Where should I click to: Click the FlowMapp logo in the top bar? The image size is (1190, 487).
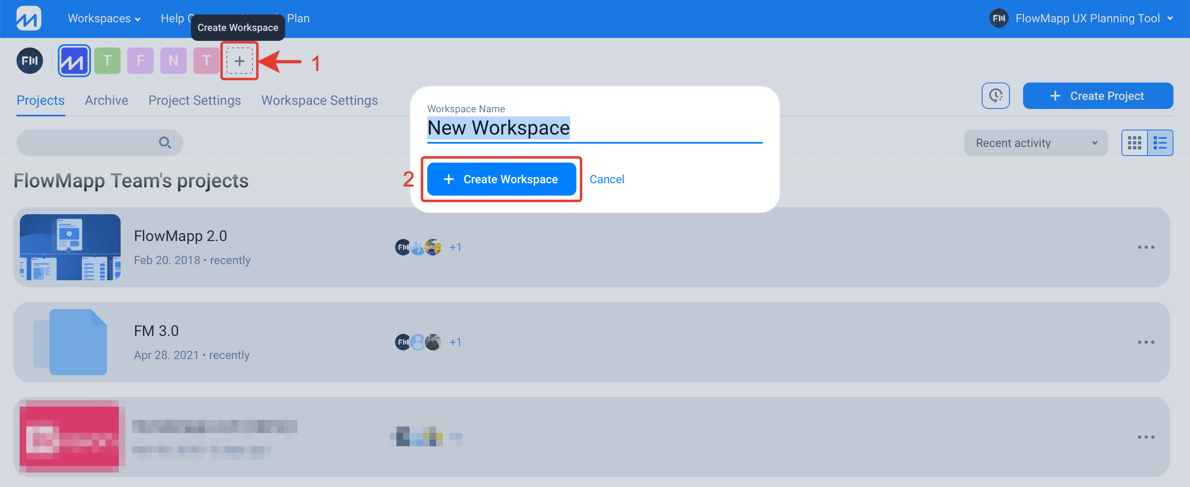[x=29, y=19]
